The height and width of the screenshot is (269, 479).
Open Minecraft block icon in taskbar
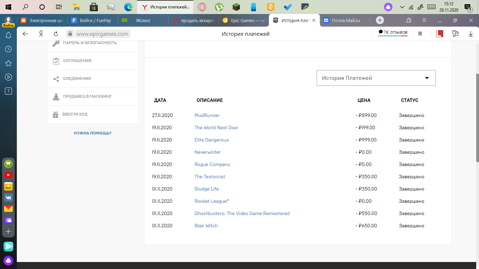236,7
